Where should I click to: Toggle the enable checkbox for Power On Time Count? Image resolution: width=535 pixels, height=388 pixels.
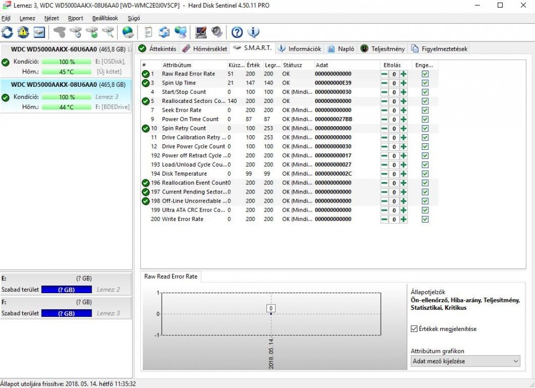425,119
